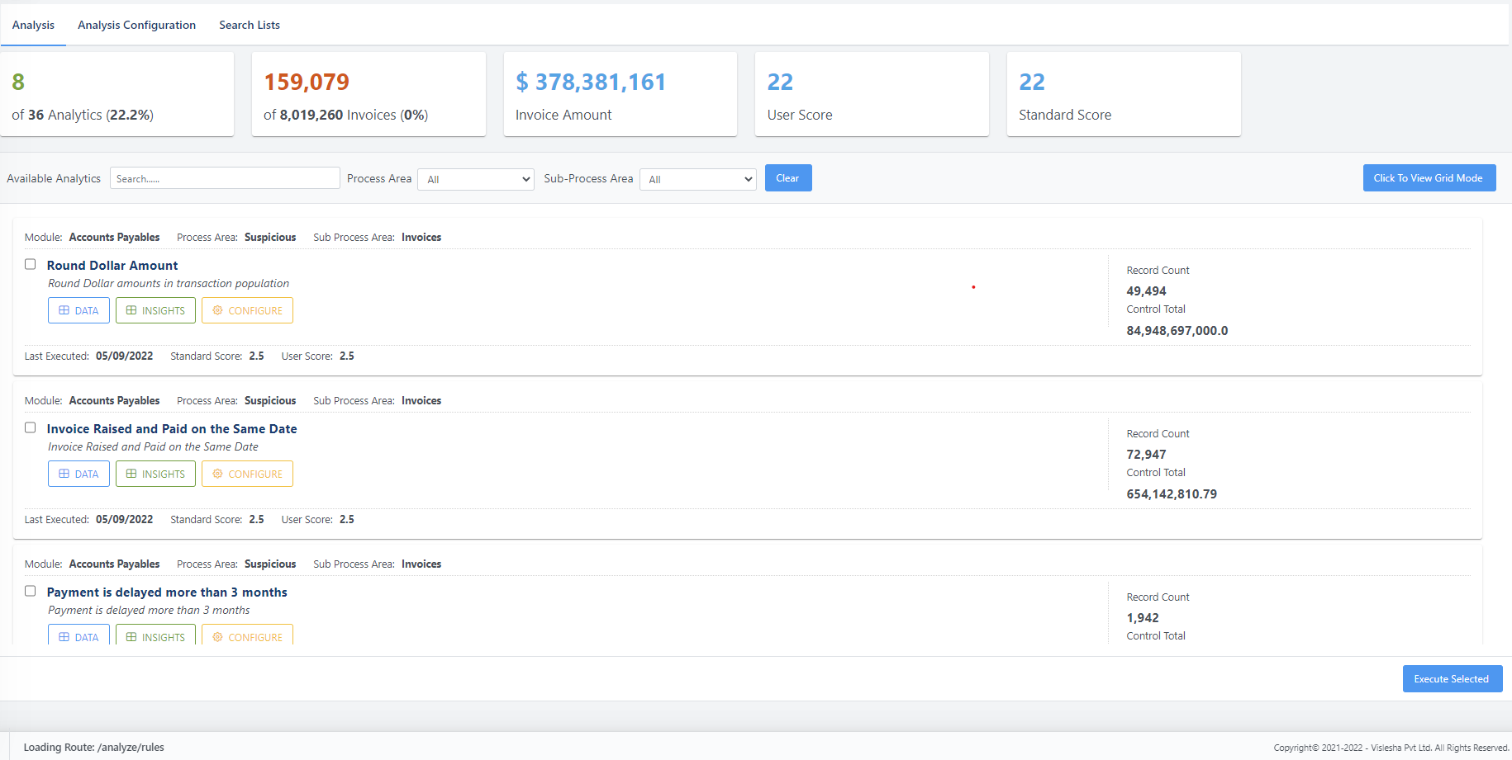This screenshot has width=1512, height=760.
Task: Open DATA for Round Dollar Amount
Action: point(78,310)
